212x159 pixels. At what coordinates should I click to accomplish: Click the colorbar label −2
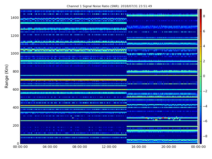(x=205, y=91)
